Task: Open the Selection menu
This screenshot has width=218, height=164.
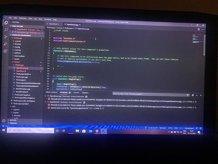Action: click(x=23, y=18)
